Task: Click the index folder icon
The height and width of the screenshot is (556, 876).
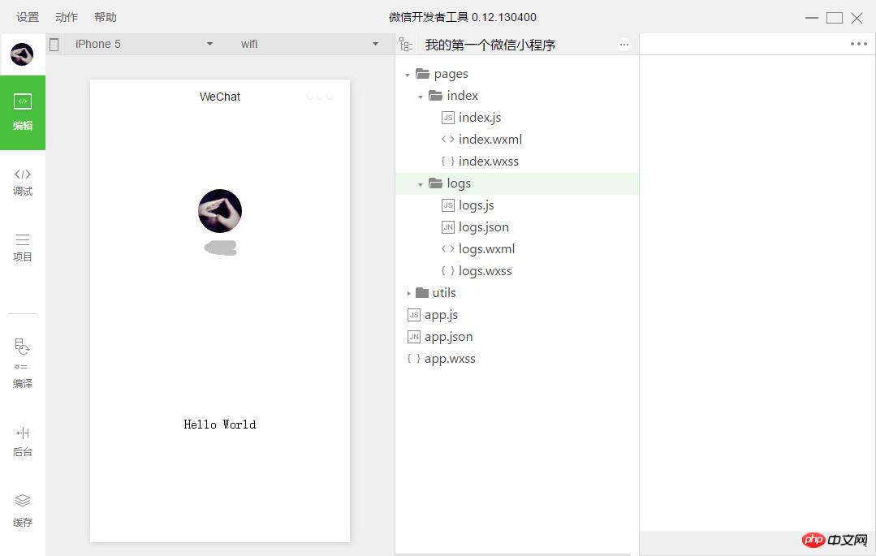Action: point(435,96)
